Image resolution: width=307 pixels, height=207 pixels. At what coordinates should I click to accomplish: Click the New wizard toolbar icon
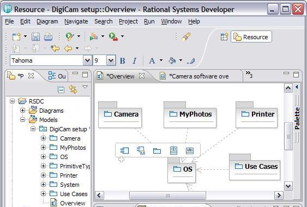pyautogui.click(x=16, y=36)
